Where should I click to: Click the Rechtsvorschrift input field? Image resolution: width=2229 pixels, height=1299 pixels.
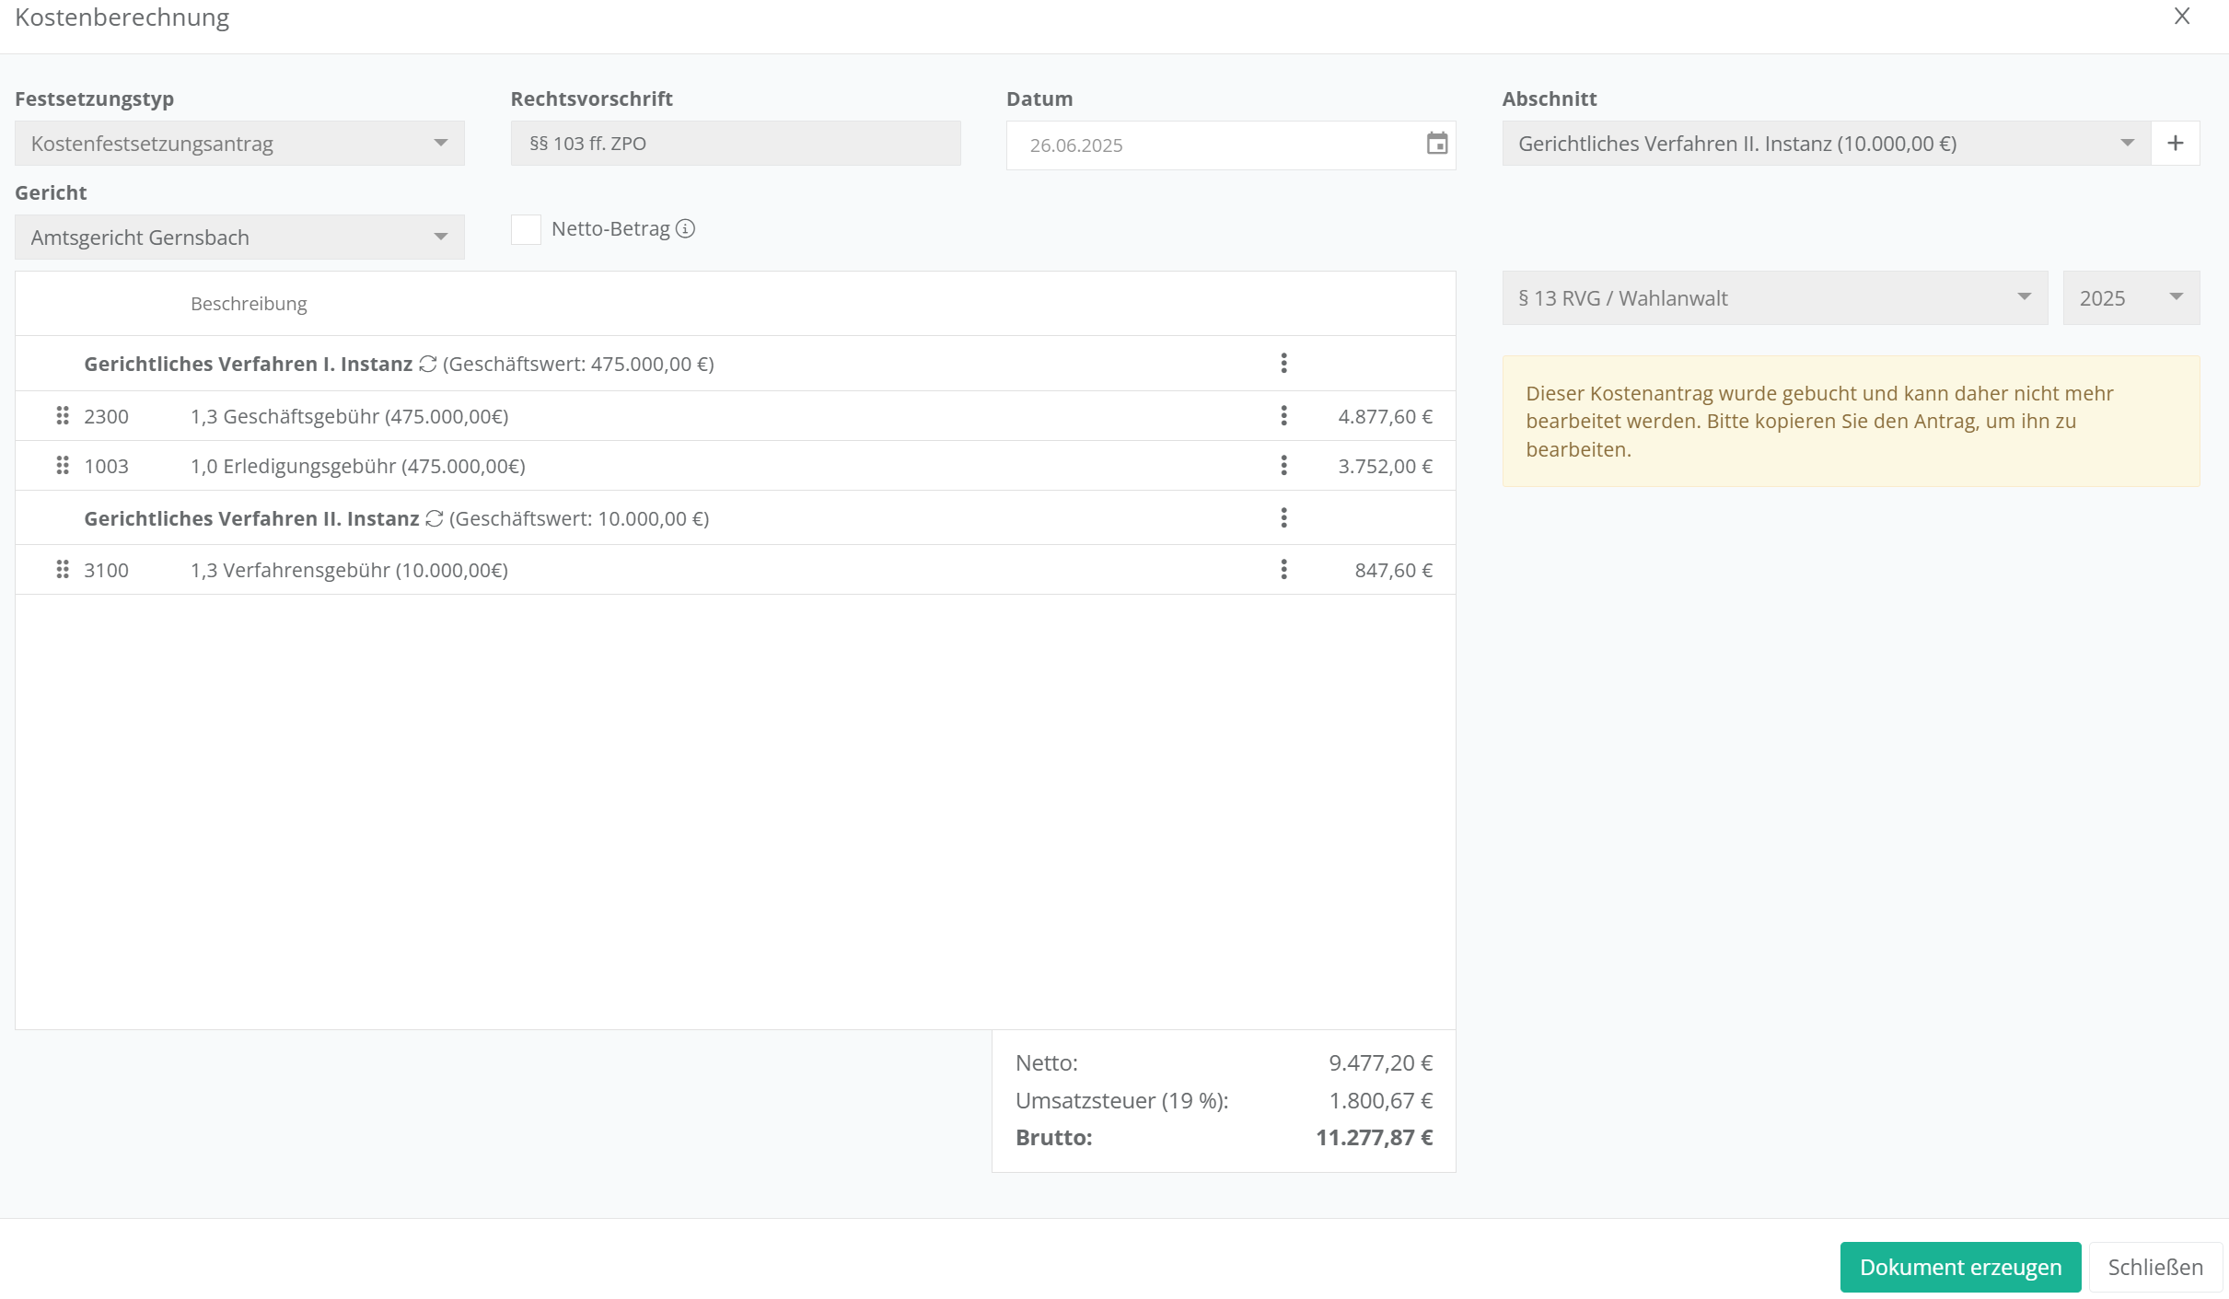coord(735,144)
